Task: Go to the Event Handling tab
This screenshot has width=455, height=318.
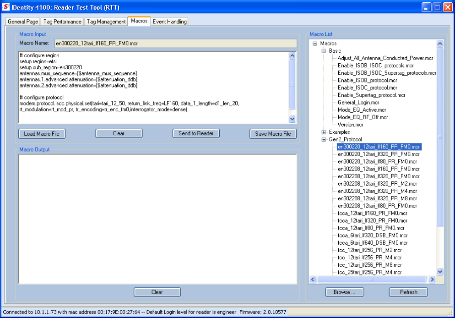Action: pyautogui.click(x=169, y=22)
